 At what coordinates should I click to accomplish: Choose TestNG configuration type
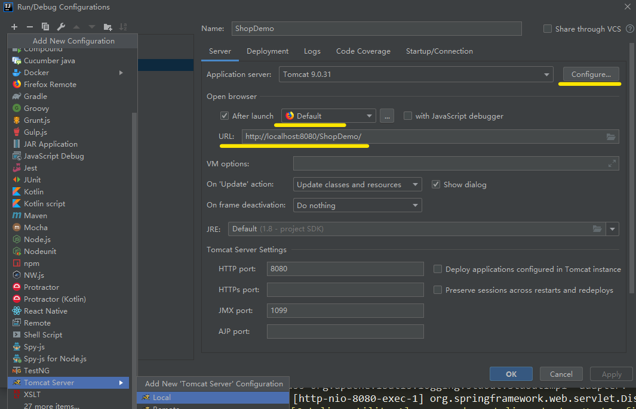(69, 370)
